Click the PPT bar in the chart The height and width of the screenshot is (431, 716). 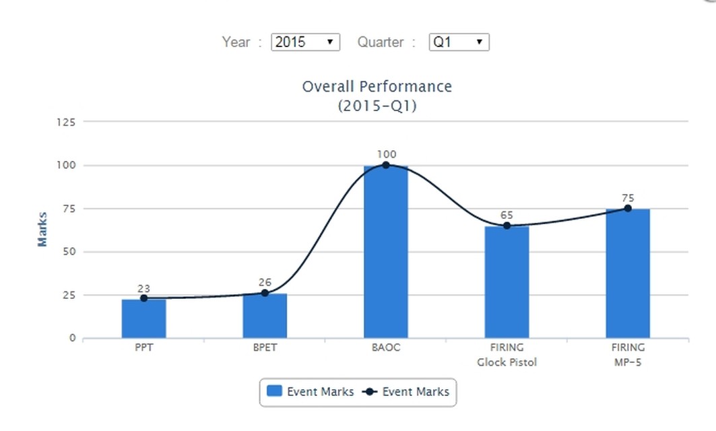click(143, 321)
